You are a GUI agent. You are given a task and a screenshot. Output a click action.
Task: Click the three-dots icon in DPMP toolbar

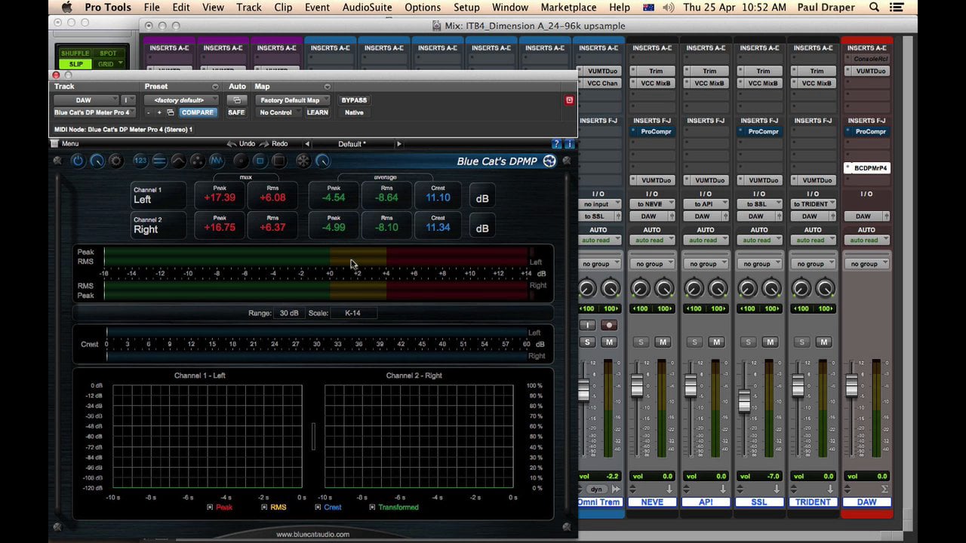(197, 161)
